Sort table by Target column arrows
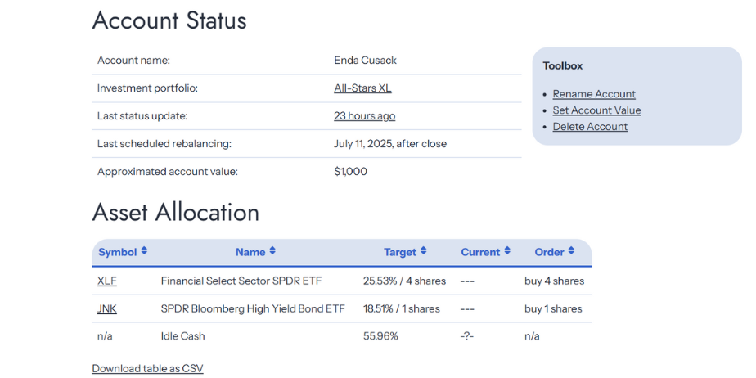This screenshot has height=378, width=756. point(423,251)
